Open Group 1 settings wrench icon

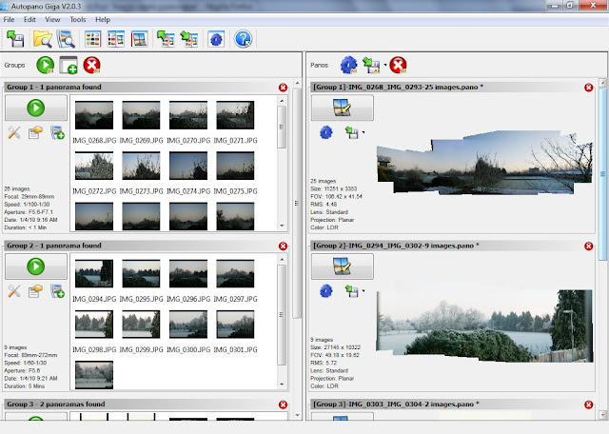[x=14, y=132]
